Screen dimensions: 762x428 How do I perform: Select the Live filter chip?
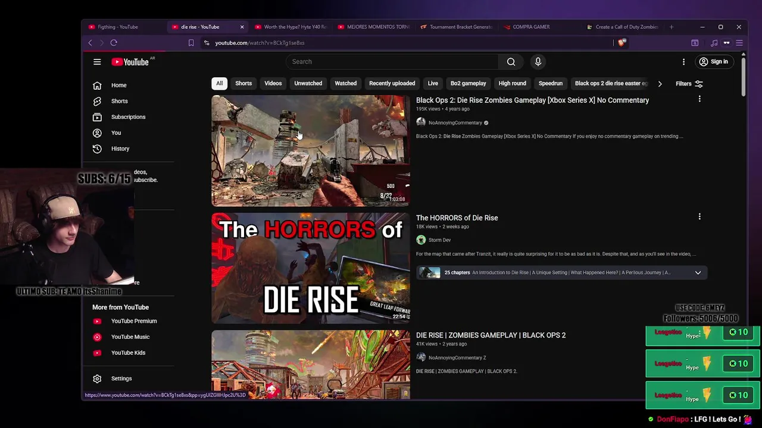coord(433,84)
